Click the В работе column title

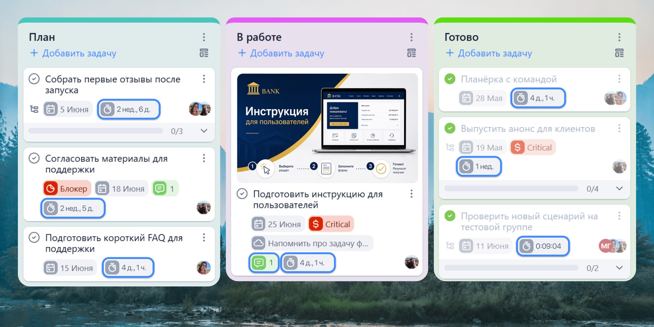coord(259,37)
